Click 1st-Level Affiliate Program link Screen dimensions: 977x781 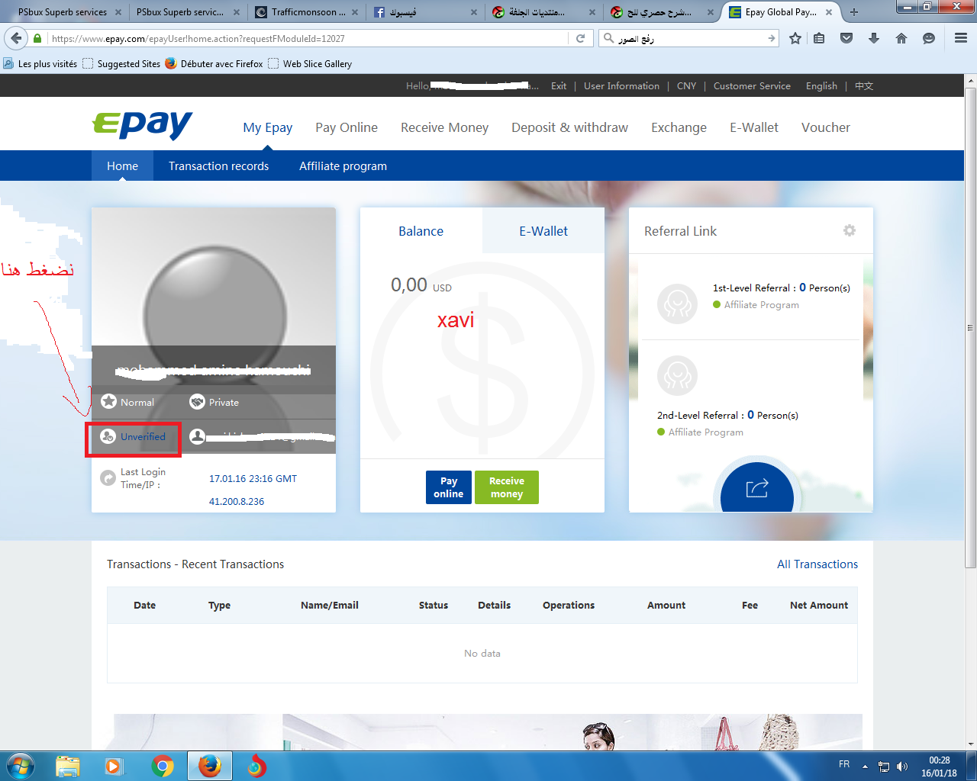[762, 304]
